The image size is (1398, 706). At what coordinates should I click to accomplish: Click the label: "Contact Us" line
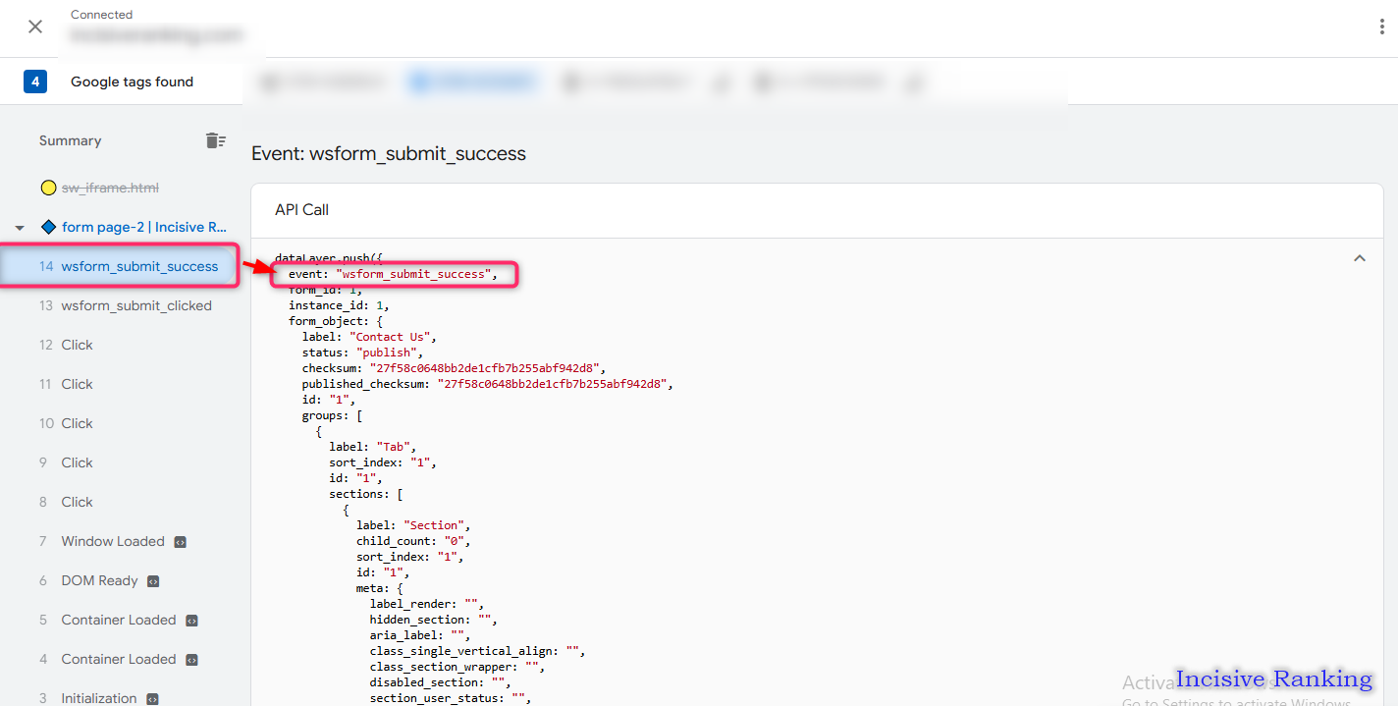[369, 337]
